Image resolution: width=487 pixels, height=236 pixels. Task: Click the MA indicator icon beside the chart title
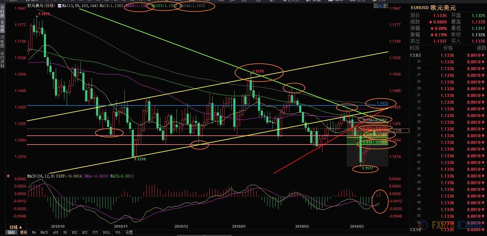point(59,6)
